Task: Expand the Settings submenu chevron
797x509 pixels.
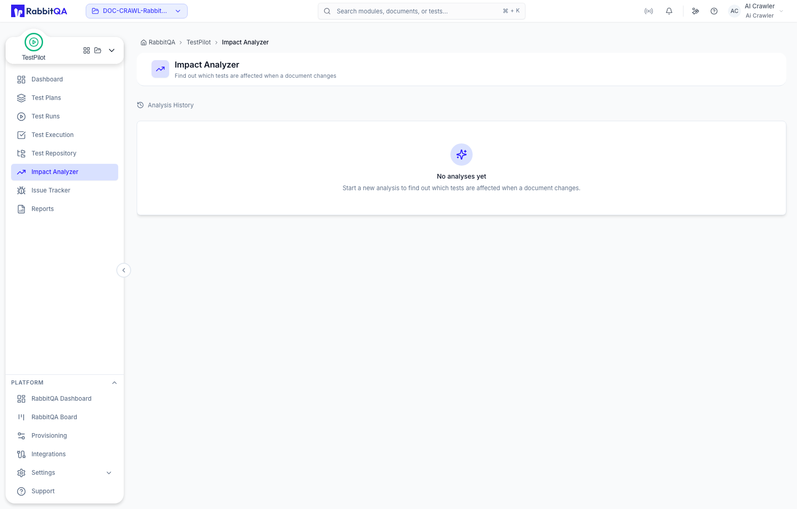Action: click(x=109, y=473)
